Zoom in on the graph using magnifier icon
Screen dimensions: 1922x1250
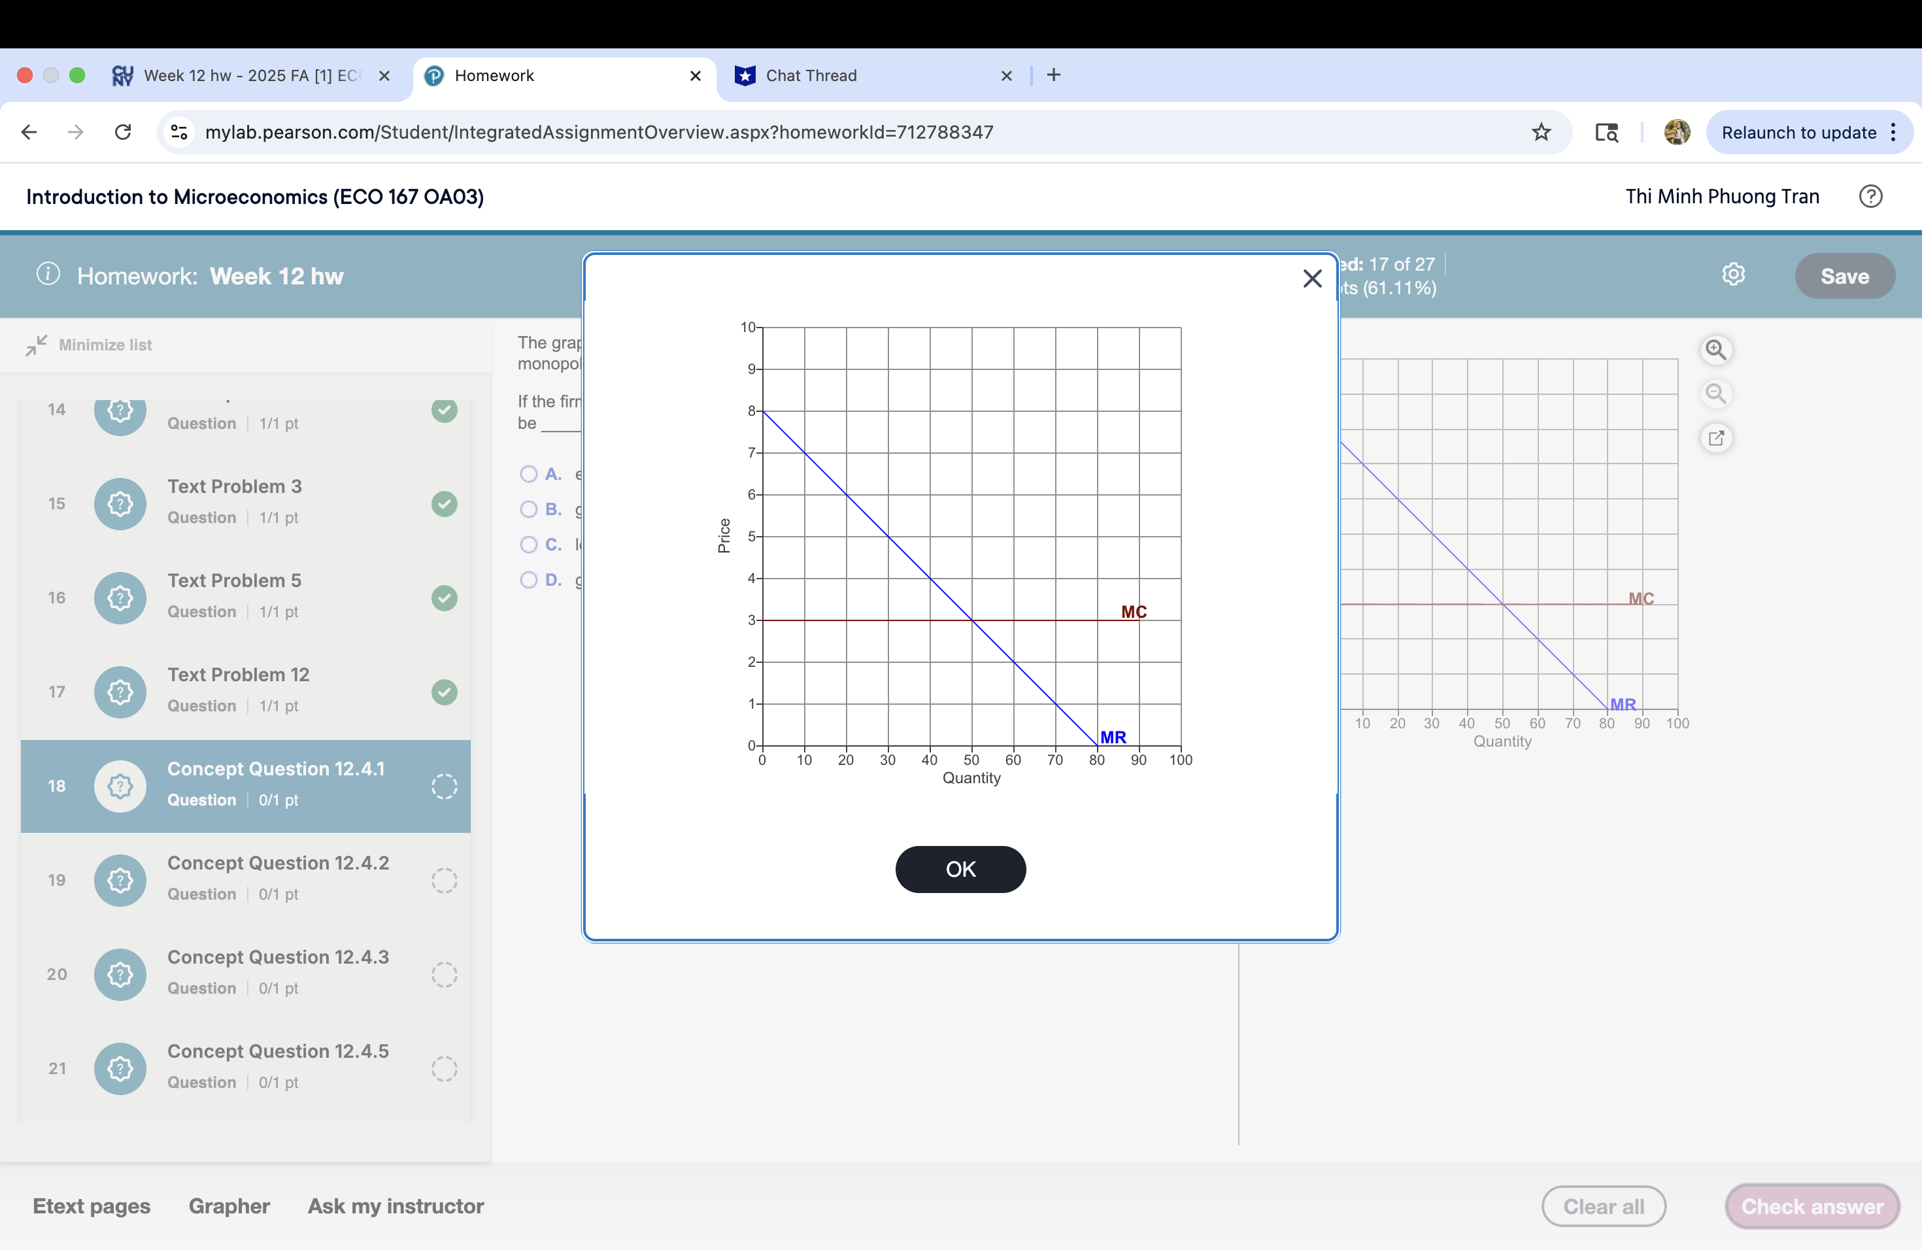1717,350
